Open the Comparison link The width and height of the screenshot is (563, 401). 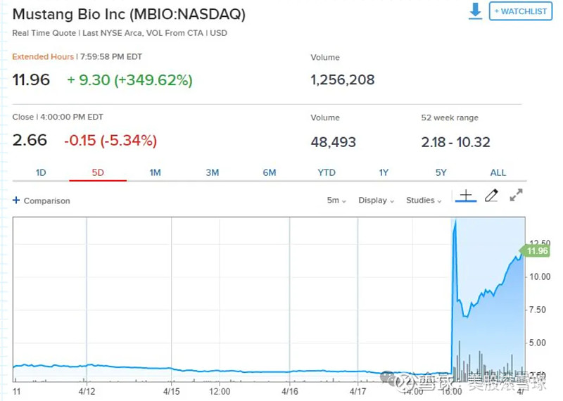tap(46, 200)
